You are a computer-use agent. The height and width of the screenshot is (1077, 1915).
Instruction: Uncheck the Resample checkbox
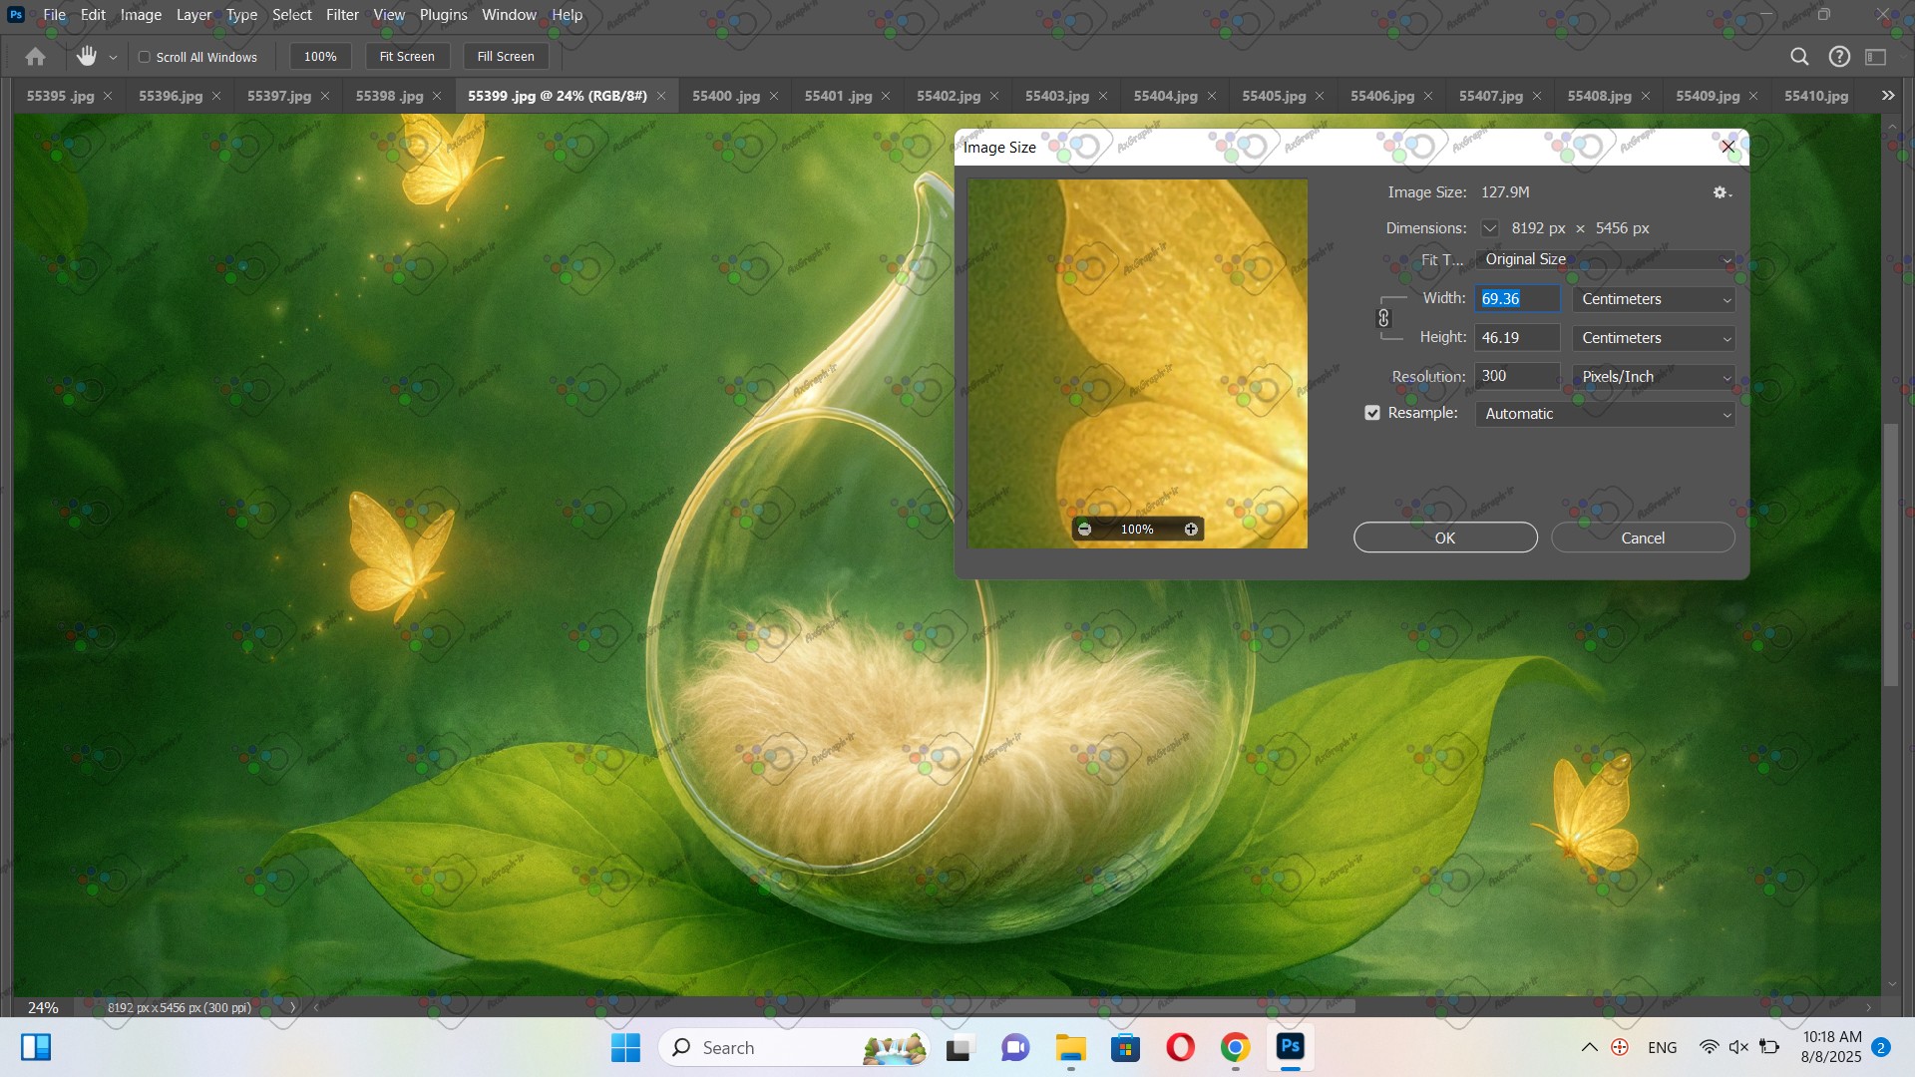(x=1372, y=413)
